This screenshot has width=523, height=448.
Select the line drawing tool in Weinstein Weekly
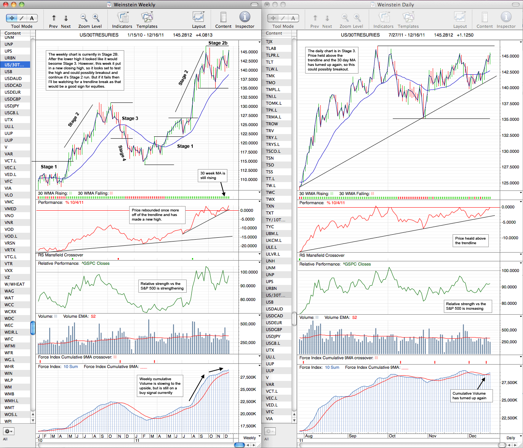pyautogui.click(x=22, y=18)
